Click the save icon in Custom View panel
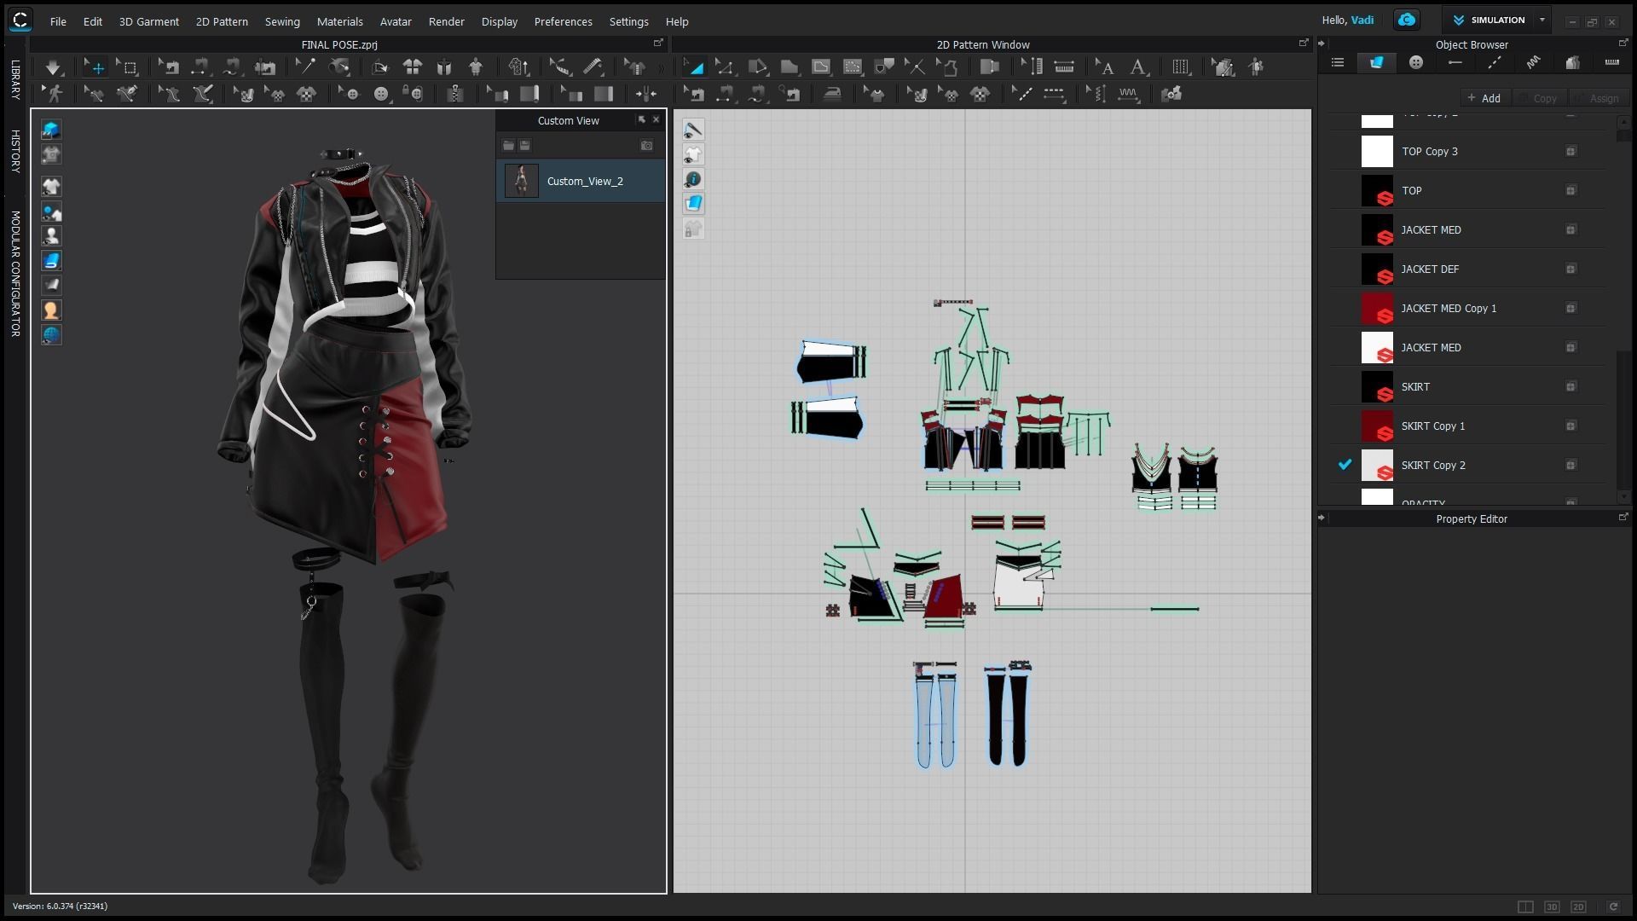The height and width of the screenshot is (921, 1637). click(525, 146)
